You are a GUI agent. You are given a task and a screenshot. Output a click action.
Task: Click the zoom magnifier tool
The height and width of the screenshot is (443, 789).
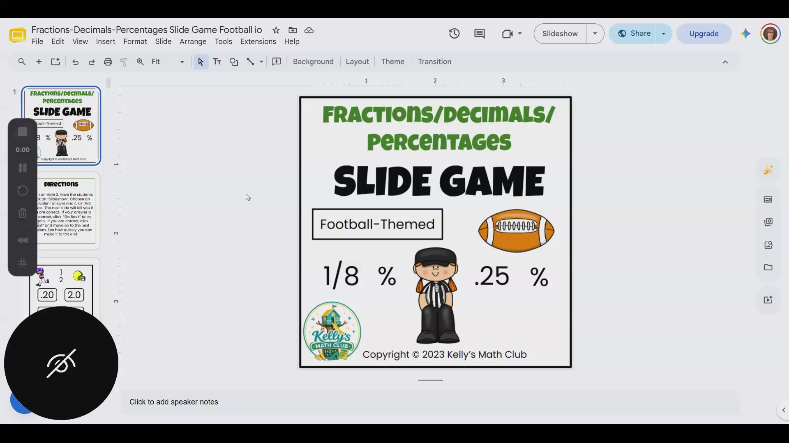coord(140,62)
